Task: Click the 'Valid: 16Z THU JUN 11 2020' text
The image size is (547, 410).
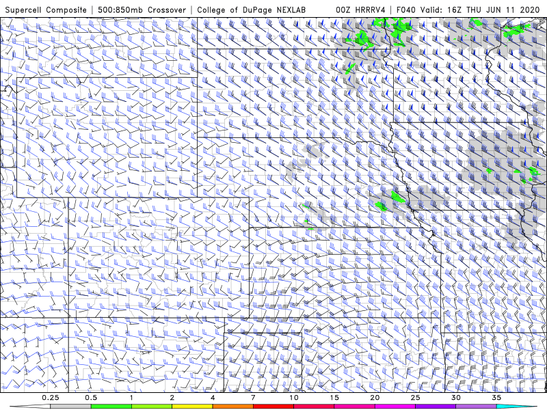Action: click(480, 10)
